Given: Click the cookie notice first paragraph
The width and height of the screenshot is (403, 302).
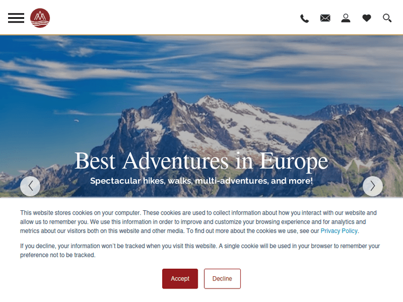Looking at the screenshot, I should [198, 222].
